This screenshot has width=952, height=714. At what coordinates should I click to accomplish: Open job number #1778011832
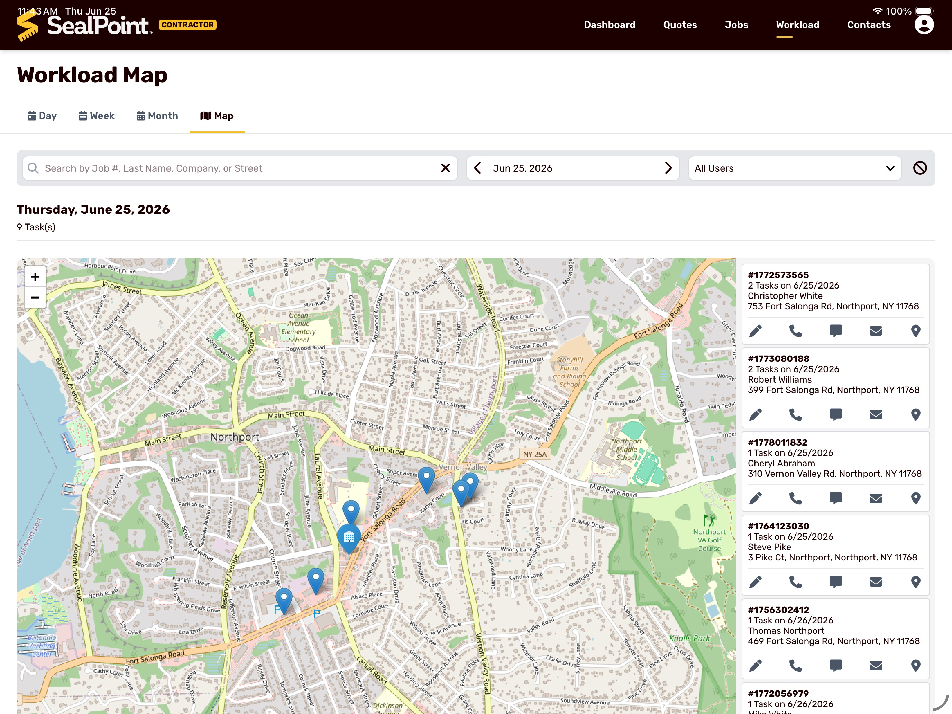click(777, 442)
